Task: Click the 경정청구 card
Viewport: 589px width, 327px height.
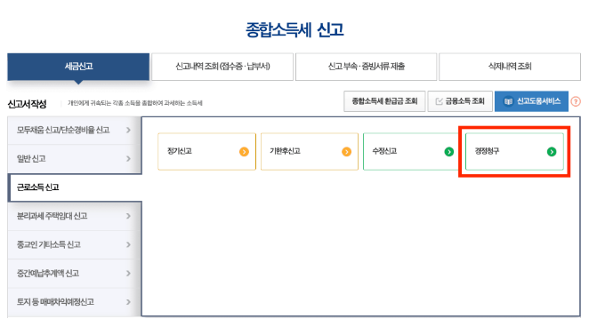Action: click(514, 151)
